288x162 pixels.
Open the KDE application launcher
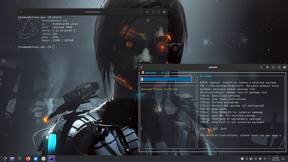coord(5,159)
